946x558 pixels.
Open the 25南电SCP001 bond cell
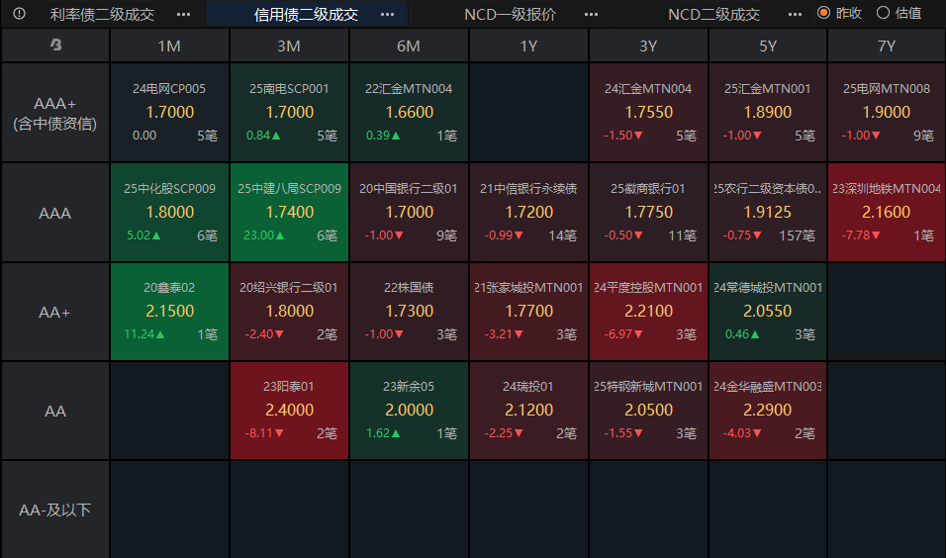click(x=289, y=113)
